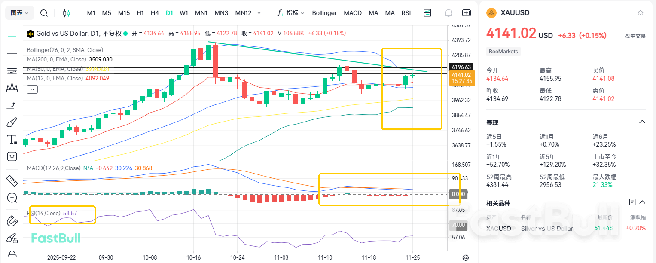Open the symbol search
The image size is (656, 263).
click(43, 13)
